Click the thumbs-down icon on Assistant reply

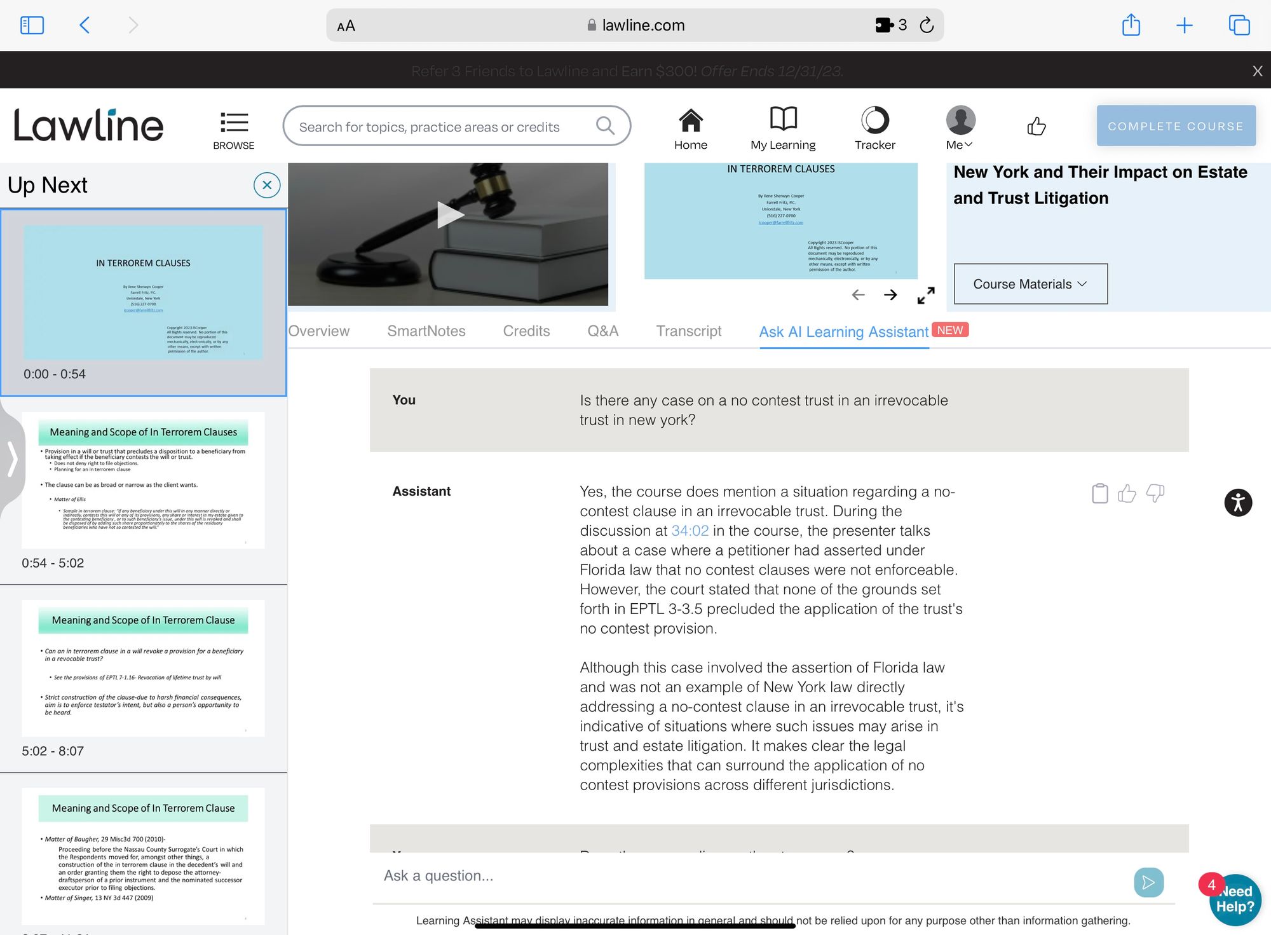(x=1155, y=493)
